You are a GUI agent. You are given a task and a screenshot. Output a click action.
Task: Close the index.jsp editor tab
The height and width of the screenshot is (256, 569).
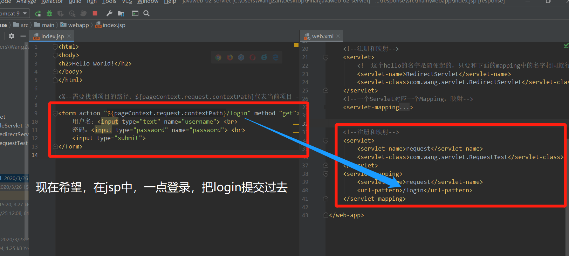pyautogui.click(x=69, y=36)
